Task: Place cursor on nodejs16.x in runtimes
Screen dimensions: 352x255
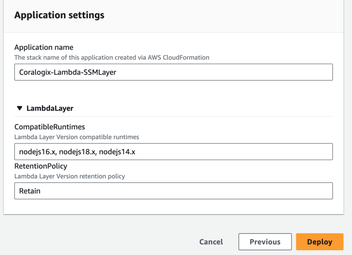Action: 38,152
